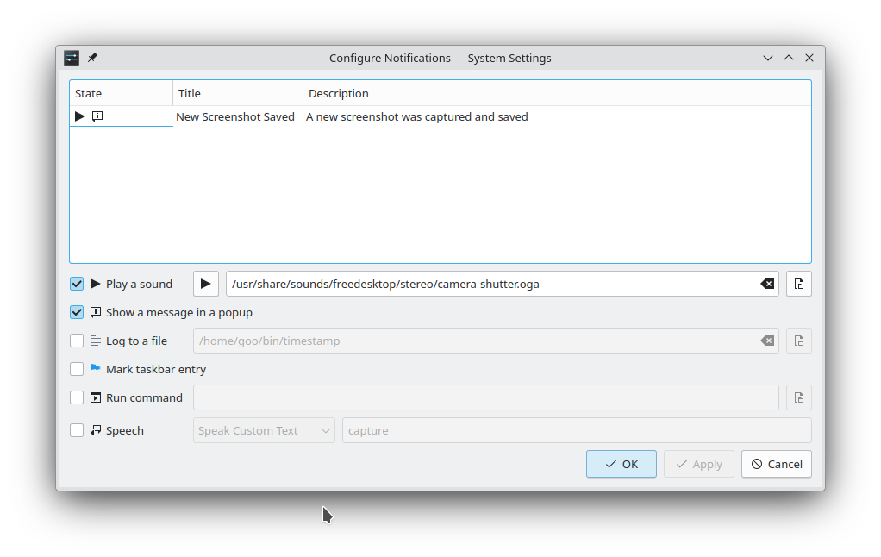Viewport: 881px width, 557px height.
Task: Click the Run command input field
Action: coord(486,398)
